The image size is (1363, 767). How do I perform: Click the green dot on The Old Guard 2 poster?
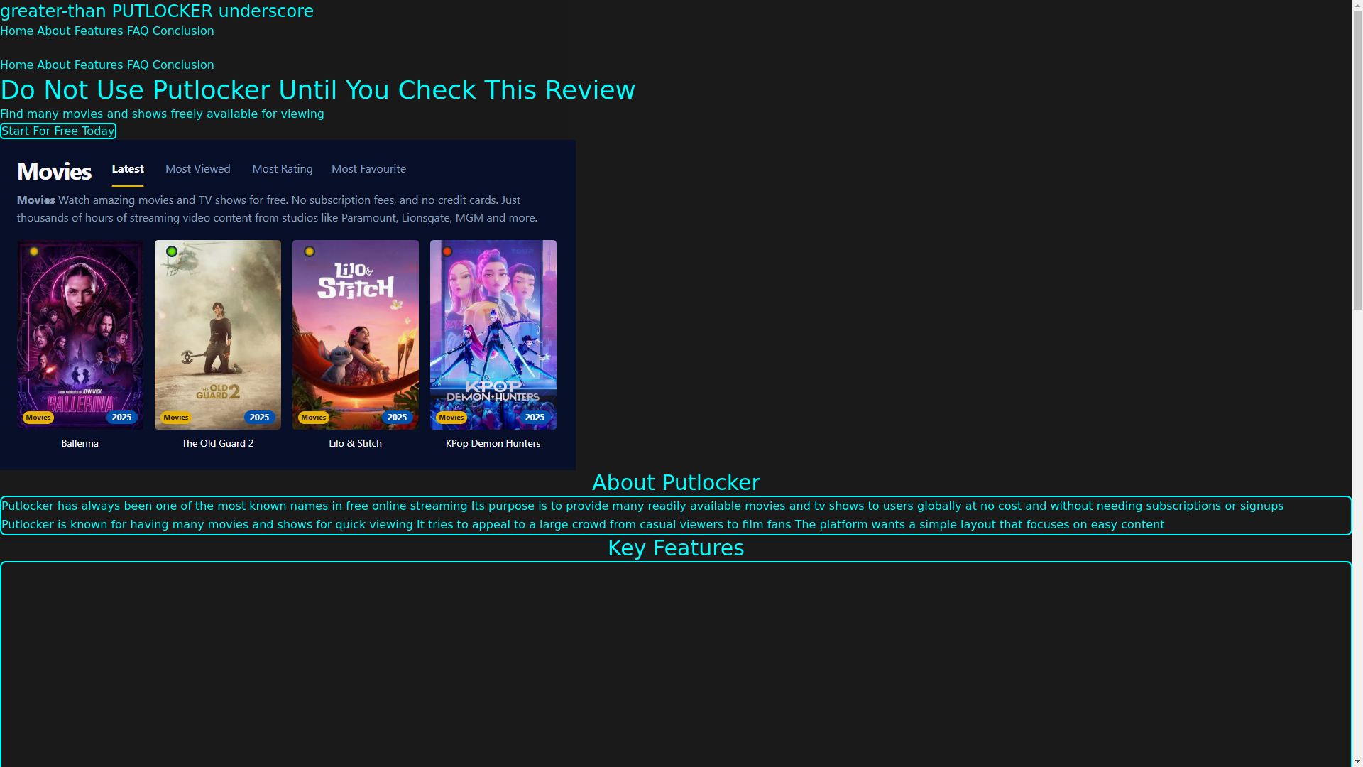(172, 251)
